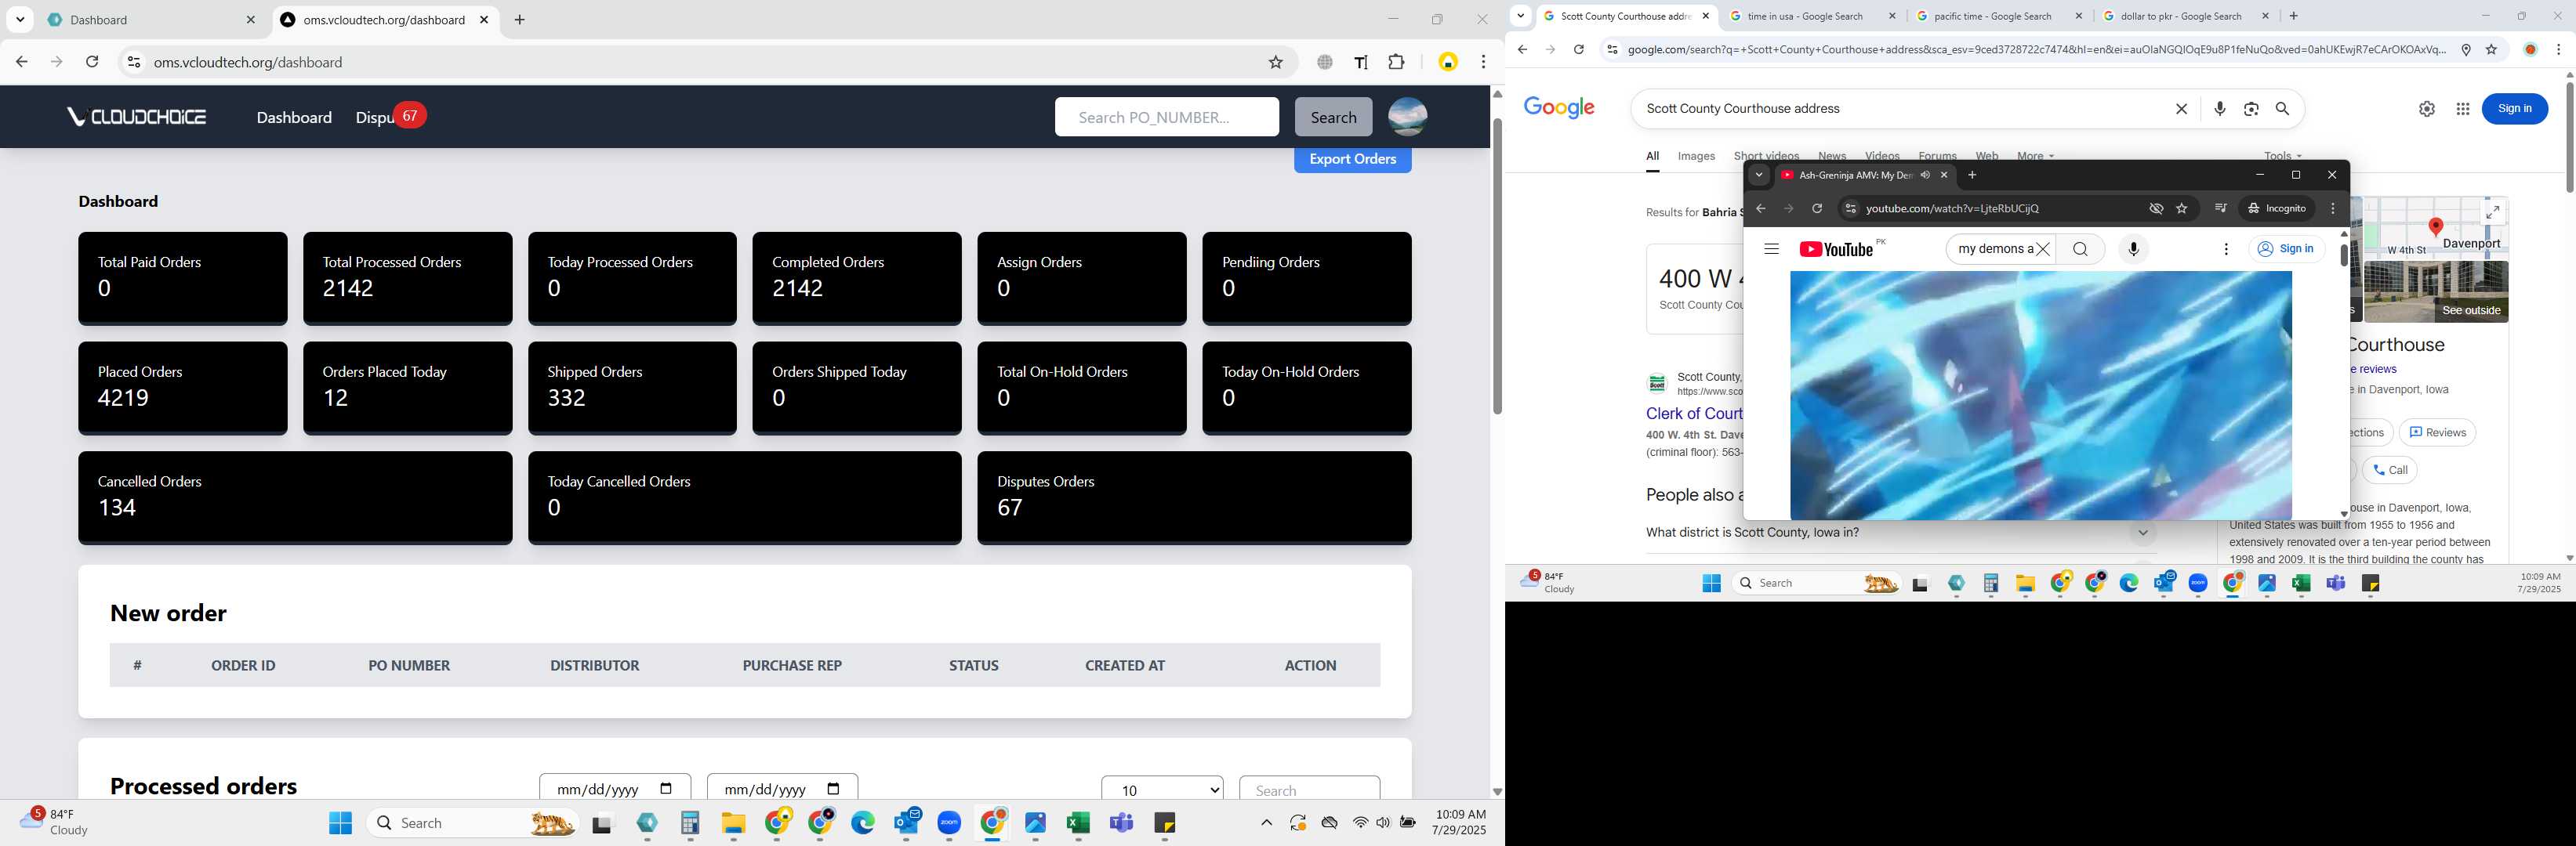Click the Call button in the courthouse panel
2576x846 pixels.
click(2389, 471)
